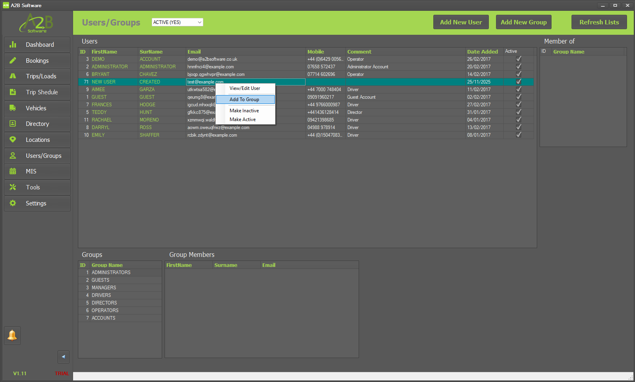Click the Trips/Loads road icon
Screen dimensions: 635x382
(x=13, y=76)
